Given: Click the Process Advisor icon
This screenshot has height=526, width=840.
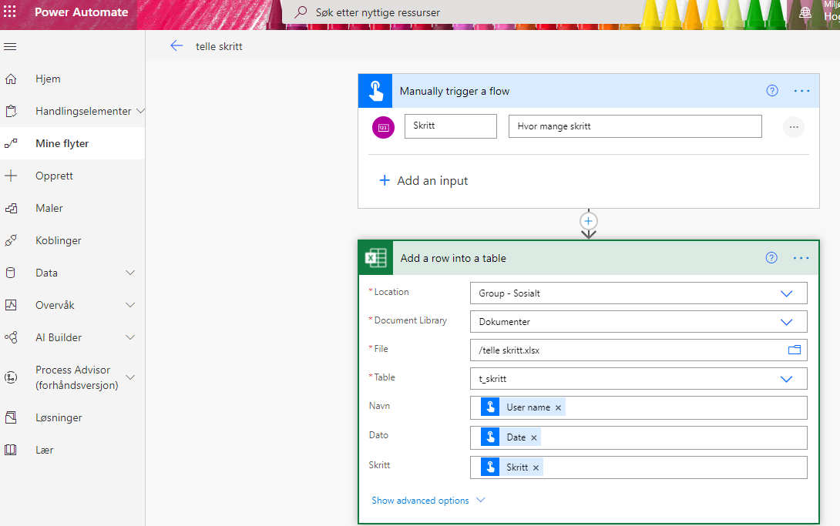Looking at the screenshot, I should (11, 377).
